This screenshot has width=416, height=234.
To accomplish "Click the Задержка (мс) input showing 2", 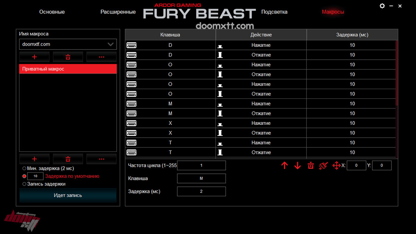I will click(x=201, y=191).
